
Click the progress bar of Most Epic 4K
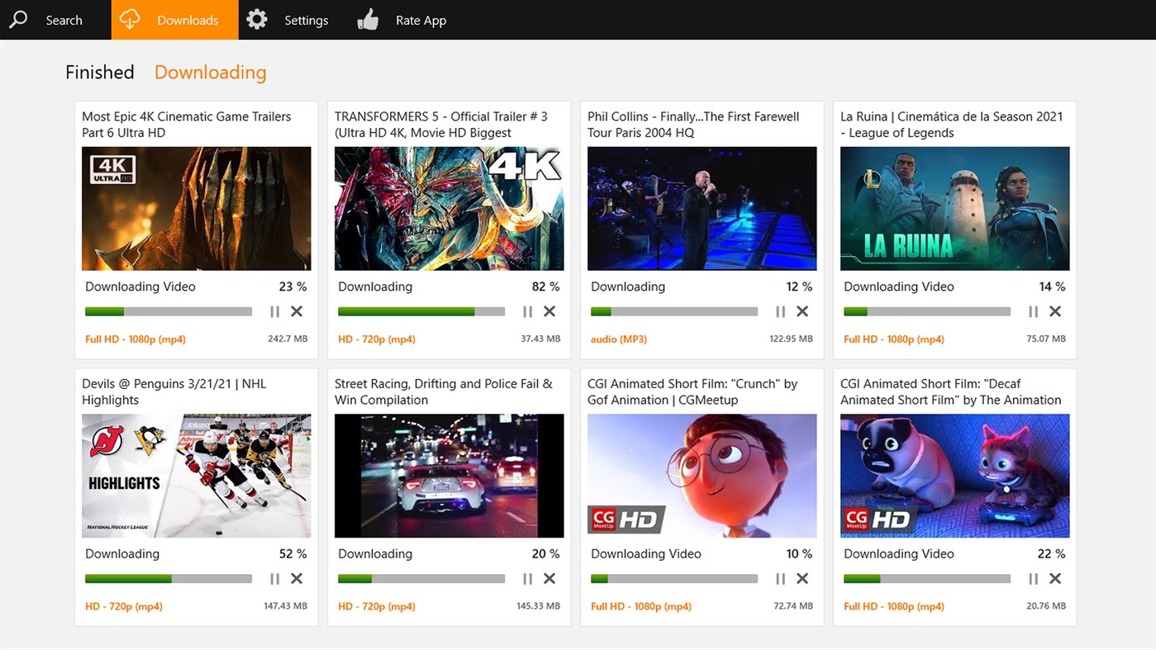click(x=169, y=311)
